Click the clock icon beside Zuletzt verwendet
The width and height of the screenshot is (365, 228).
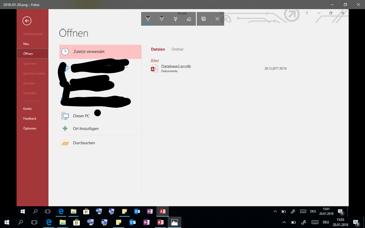pyautogui.click(x=65, y=52)
